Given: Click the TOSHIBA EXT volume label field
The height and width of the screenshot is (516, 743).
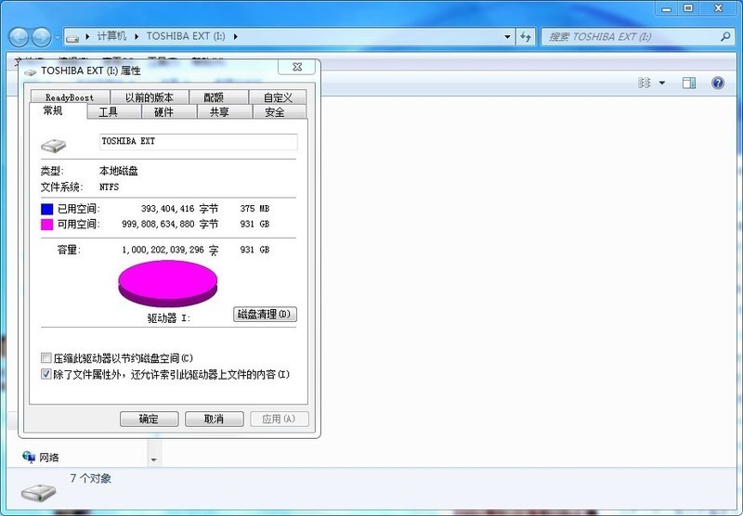Looking at the screenshot, I should 199,142.
